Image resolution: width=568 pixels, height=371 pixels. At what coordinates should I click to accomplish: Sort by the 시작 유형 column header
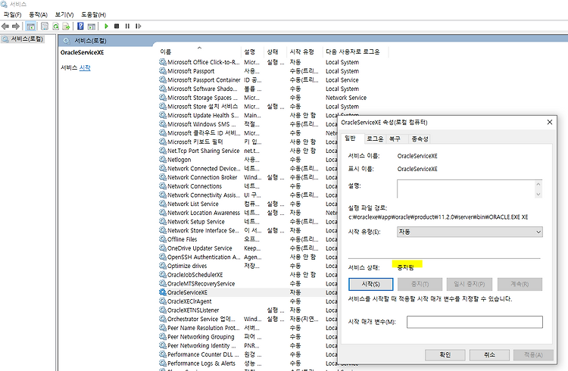point(305,51)
